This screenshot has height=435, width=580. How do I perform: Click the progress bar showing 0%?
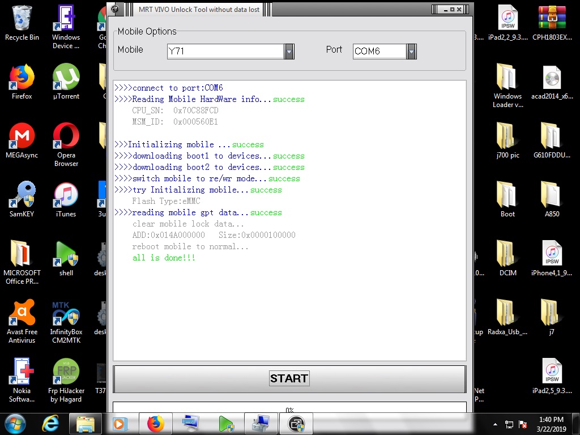[289, 407]
